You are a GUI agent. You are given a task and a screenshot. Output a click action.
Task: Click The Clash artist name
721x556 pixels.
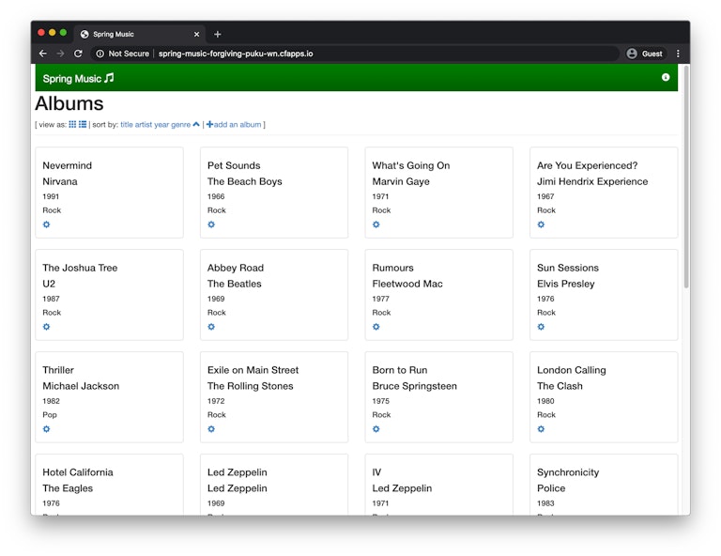[x=560, y=386]
